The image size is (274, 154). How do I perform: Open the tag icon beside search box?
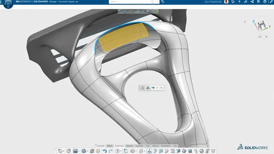tap(163, 2)
